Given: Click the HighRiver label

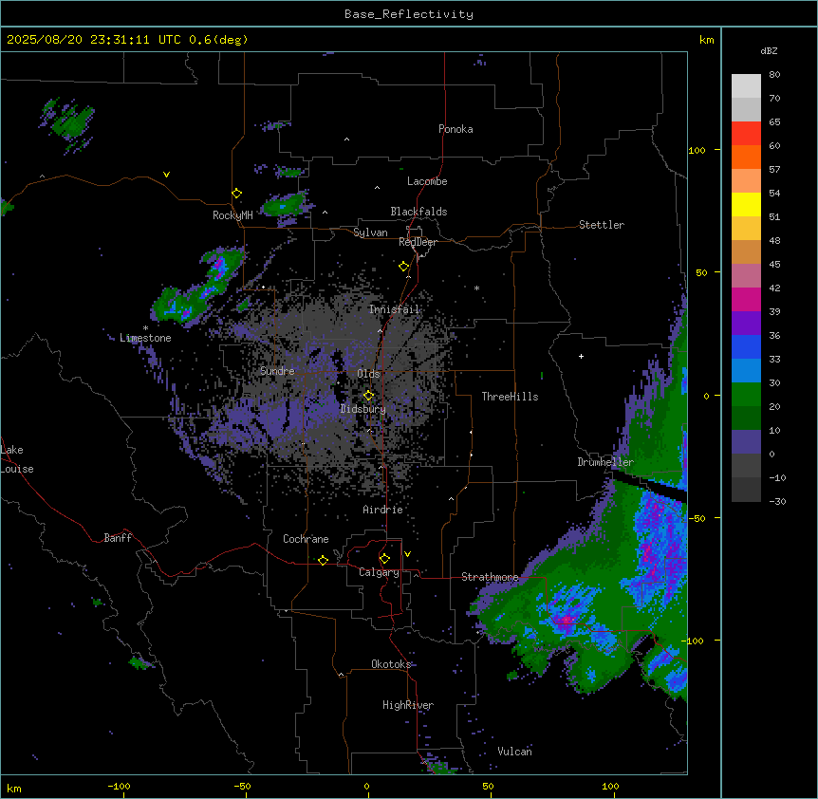Looking at the screenshot, I should (x=408, y=705).
